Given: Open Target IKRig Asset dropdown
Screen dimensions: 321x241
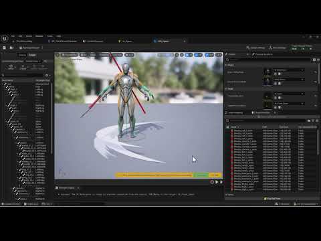Looking at the screenshot, I should click(x=289, y=94).
